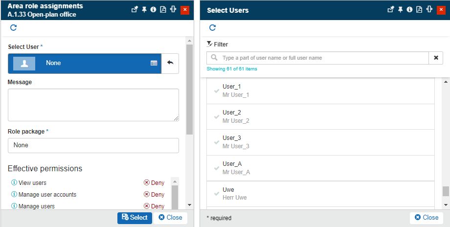
Task: Pop out the Select Users panel
Action: [x=390, y=10]
